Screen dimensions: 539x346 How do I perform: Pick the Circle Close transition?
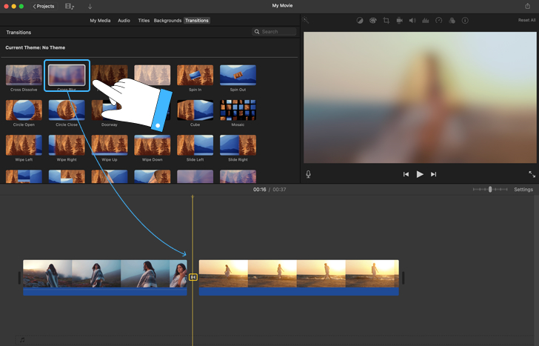click(x=67, y=110)
